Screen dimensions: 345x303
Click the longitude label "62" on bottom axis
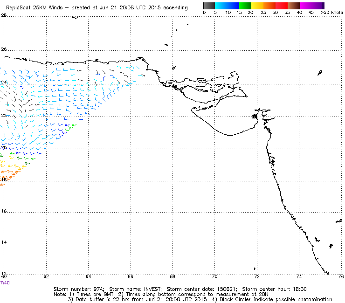click(x=46, y=276)
